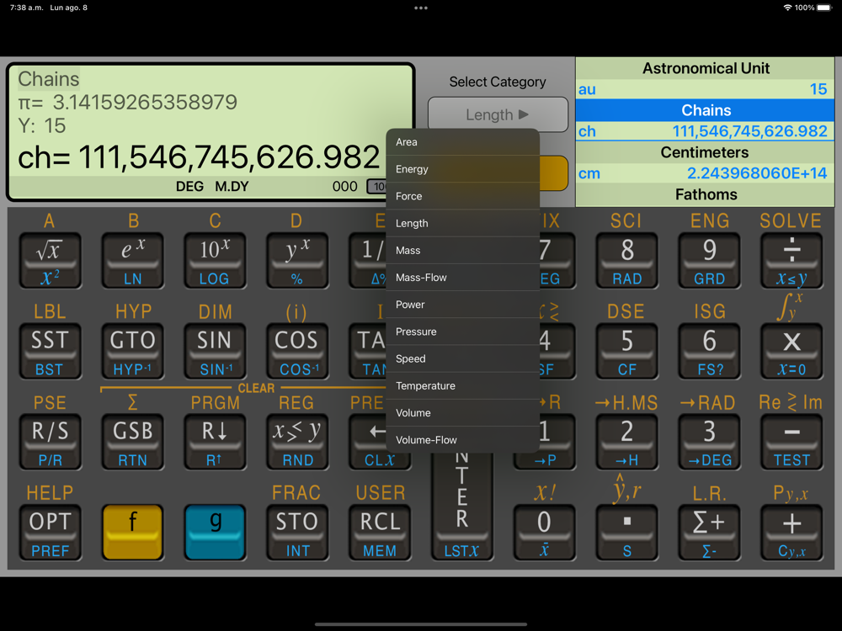
Task: Tap the battery indicator in status bar
Action: [x=823, y=8]
